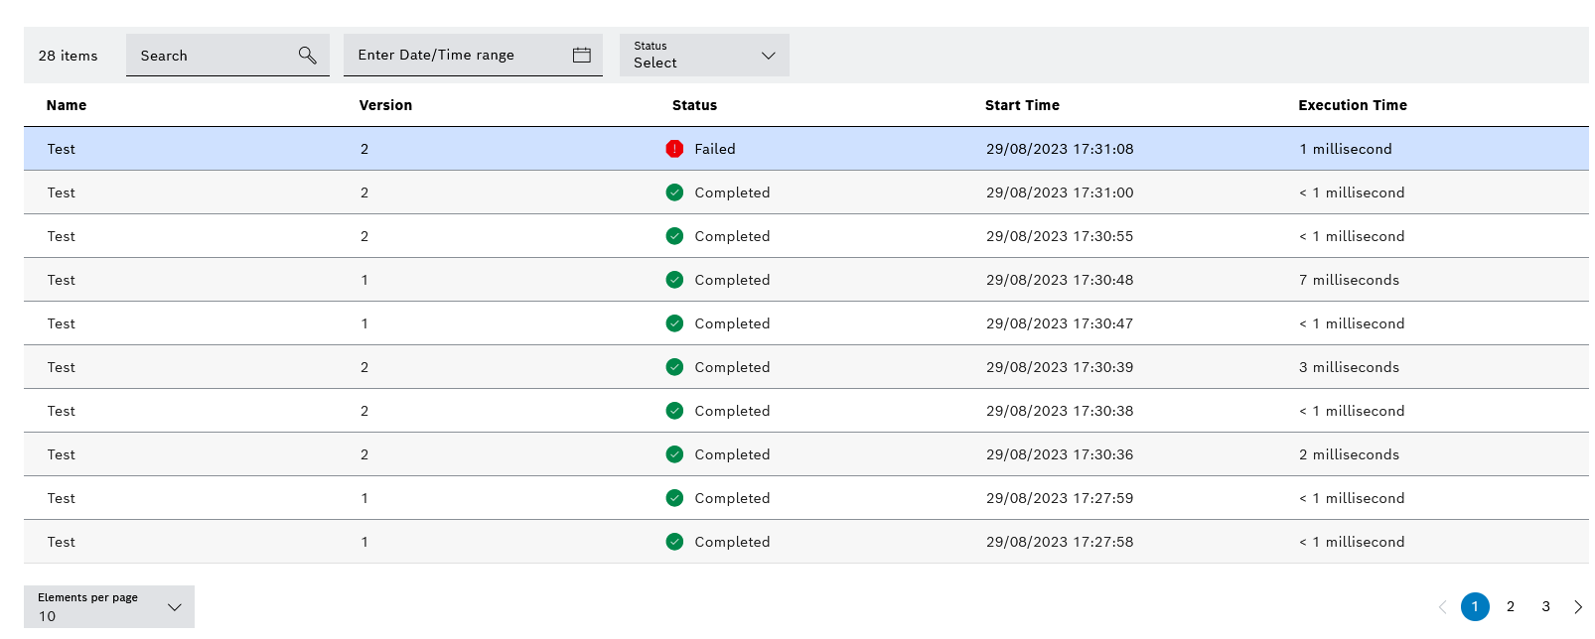Click green check icon for 17:30:38 row
This screenshot has width=1595, height=639.
click(x=674, y=411)
